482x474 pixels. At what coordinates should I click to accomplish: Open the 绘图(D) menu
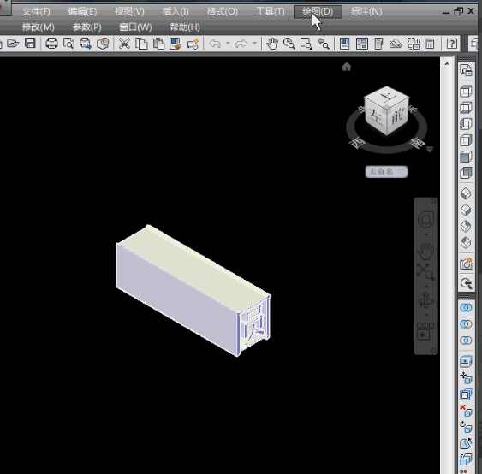pos(318,12)
